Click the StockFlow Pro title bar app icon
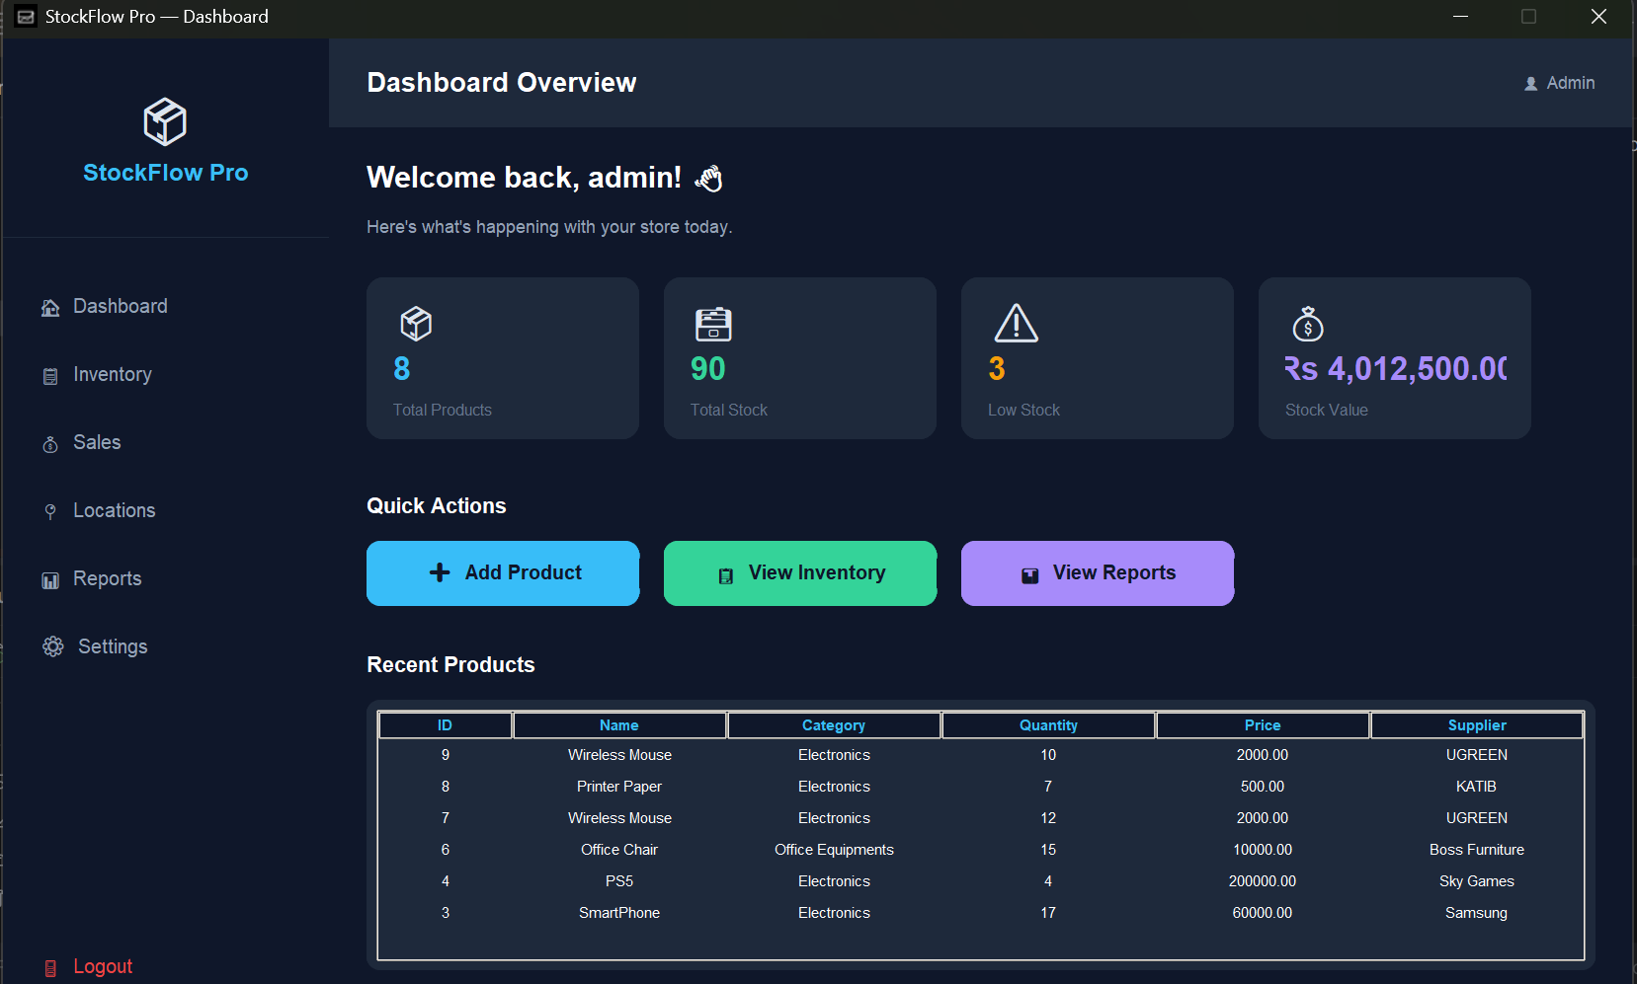This screenshot has height=984, width=1637. 26,17
